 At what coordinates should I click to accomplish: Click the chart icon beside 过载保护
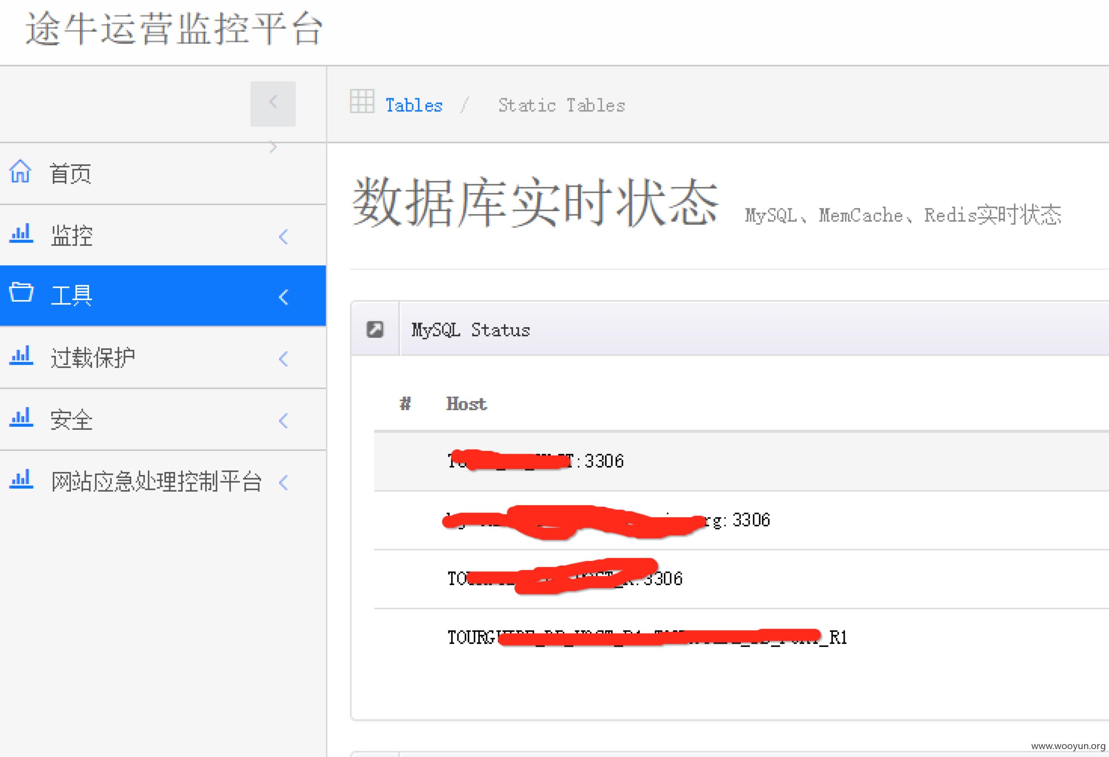coord(21,356)
